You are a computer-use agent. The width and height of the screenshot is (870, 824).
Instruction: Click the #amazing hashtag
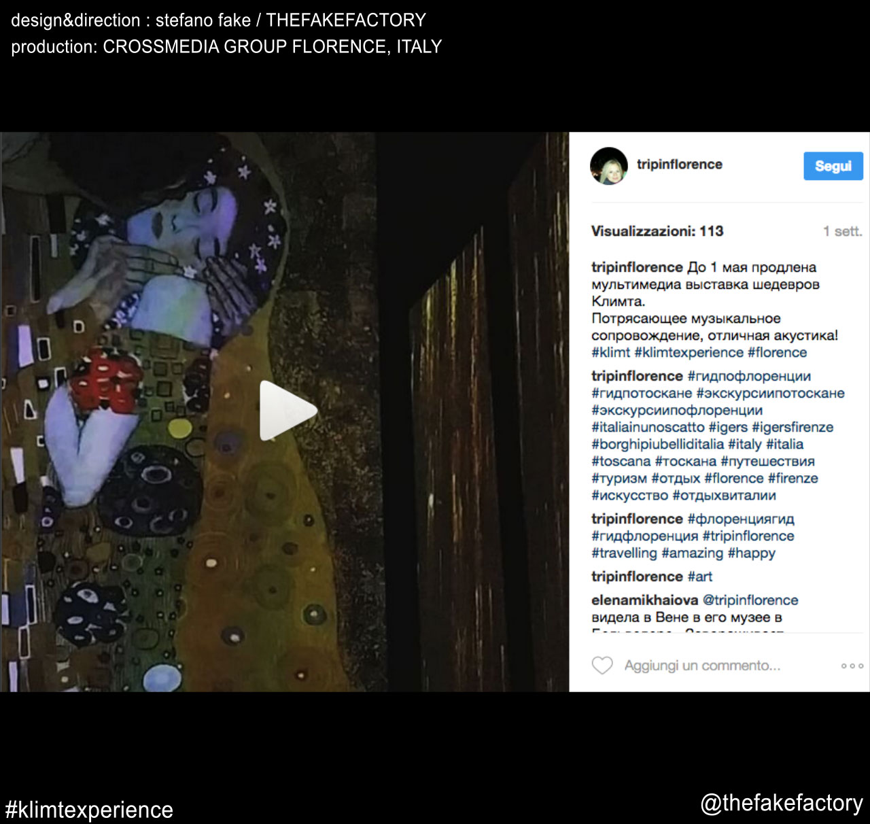pyautogui.click(x=692, y=553)
